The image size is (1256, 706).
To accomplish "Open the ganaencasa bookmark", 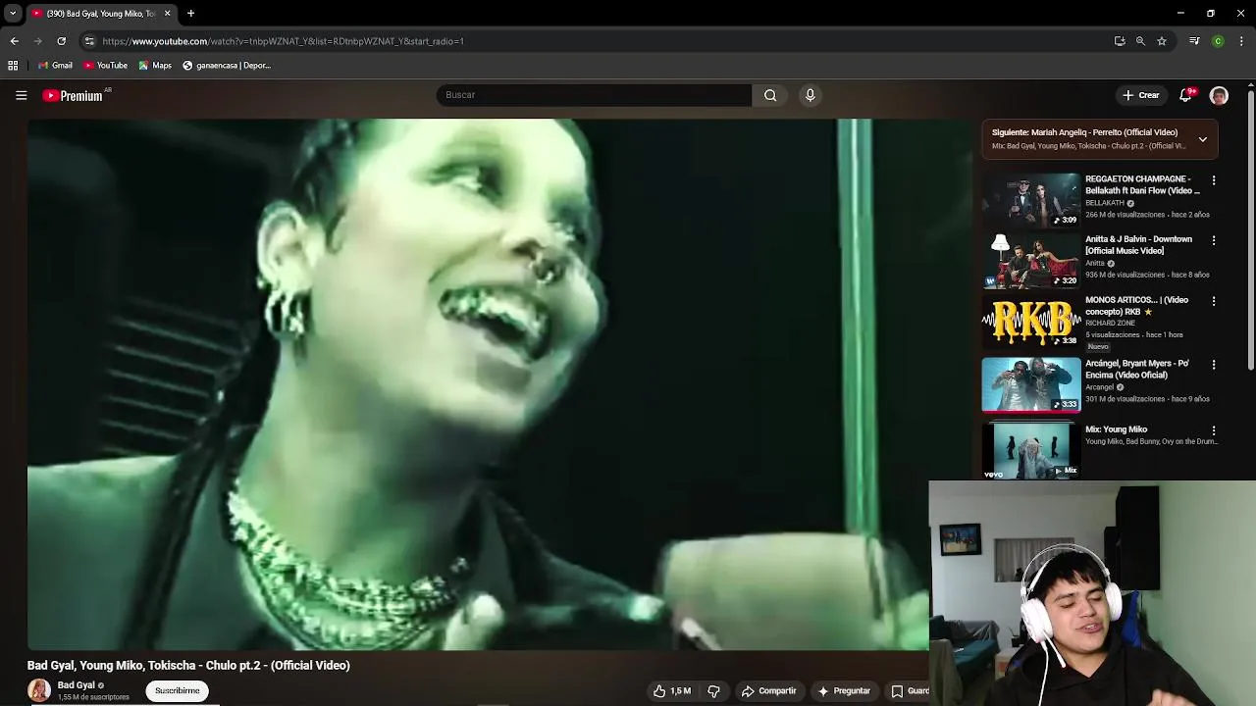I will tap(227, 66).
